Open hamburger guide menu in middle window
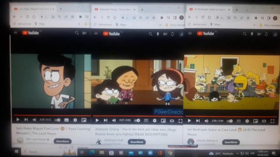This screenshot has width=280, height=157. (96, 34)
